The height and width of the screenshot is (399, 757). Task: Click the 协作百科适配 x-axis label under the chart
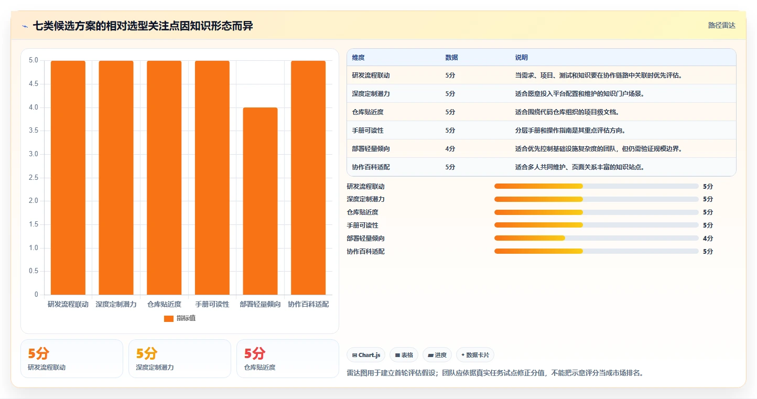(308, 304)
